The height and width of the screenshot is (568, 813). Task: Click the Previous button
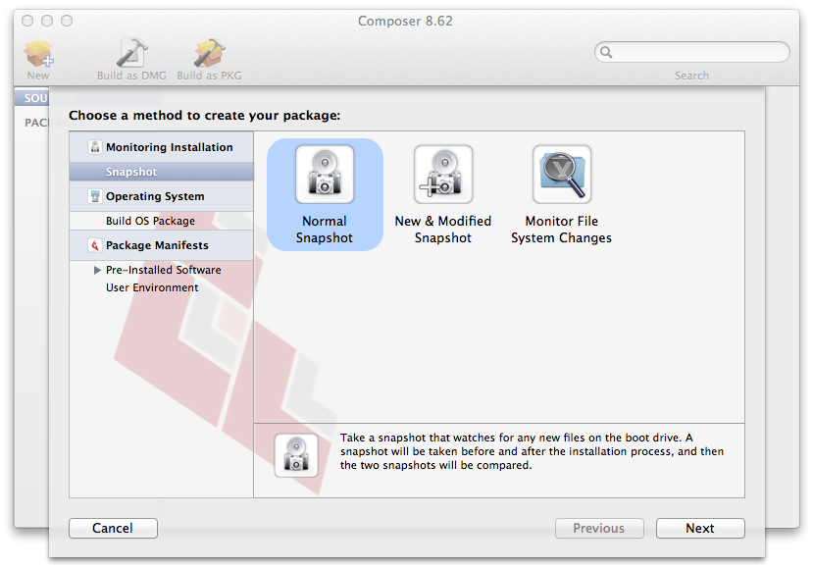click(x=599, y=528)
